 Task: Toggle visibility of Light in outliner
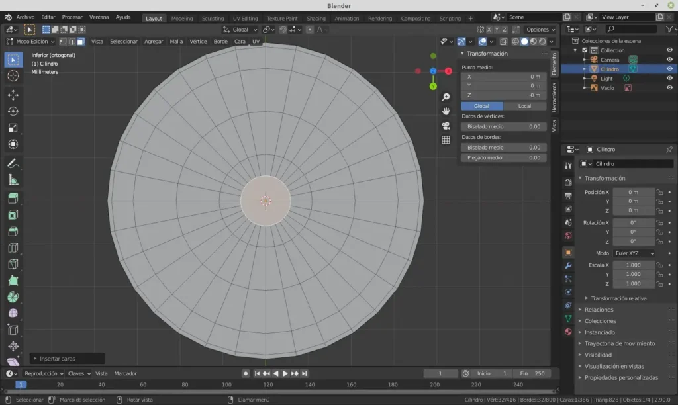coord(669,78)
